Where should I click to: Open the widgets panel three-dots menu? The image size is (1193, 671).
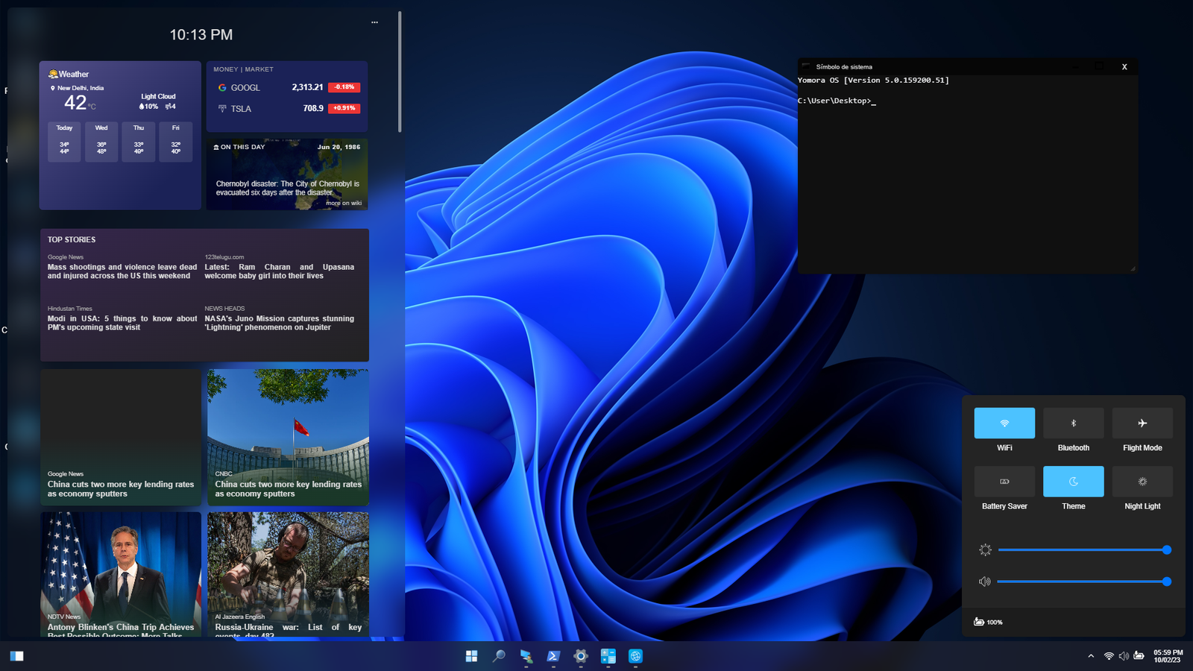(x=374, y=22)
